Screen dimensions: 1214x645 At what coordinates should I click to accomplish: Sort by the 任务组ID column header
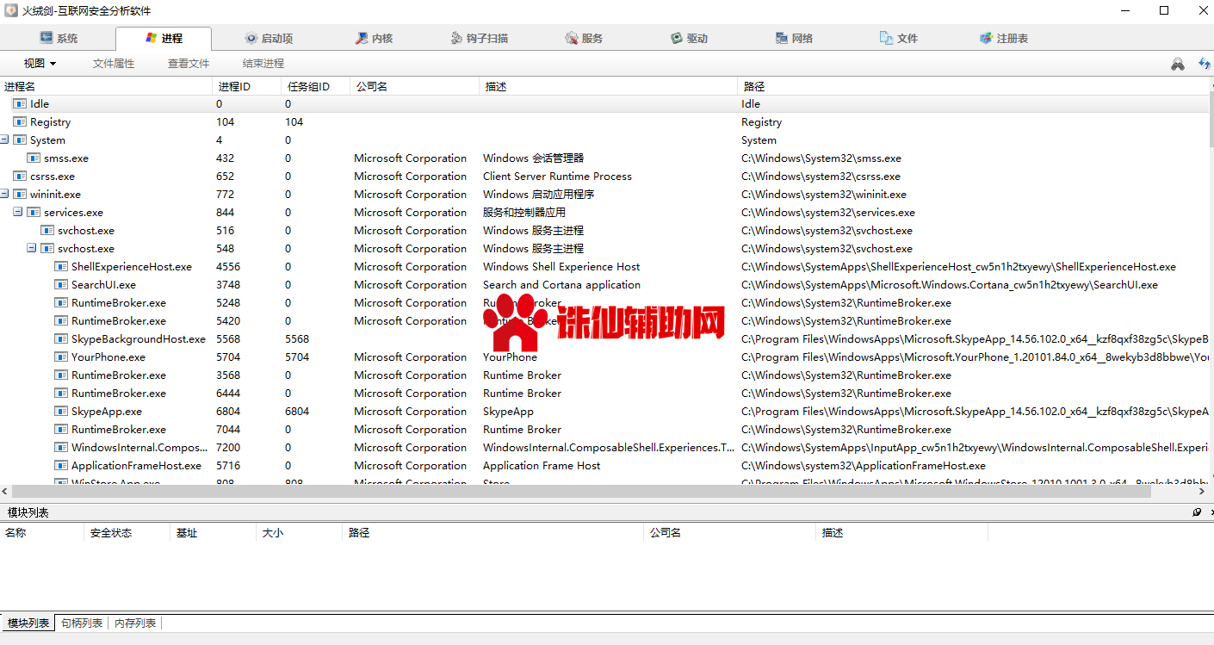[x=315, y=86]
